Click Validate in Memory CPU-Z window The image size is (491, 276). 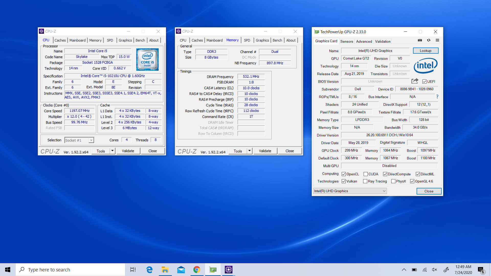pyautogui.click(x=265, y=151)
